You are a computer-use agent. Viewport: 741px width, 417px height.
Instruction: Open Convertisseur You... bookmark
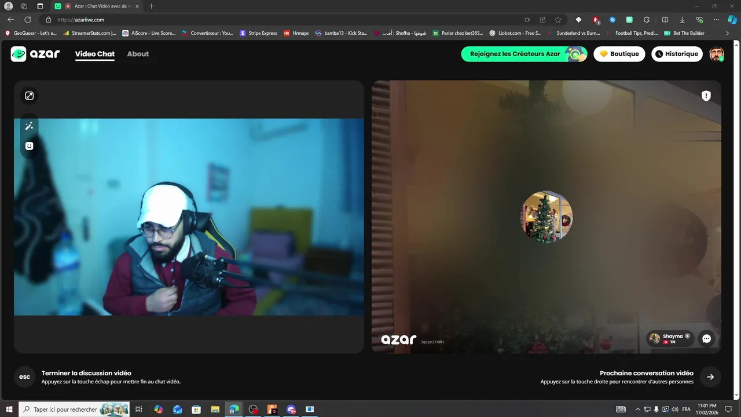(208, 33)
